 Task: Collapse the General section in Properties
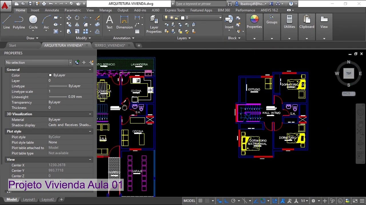90,70
